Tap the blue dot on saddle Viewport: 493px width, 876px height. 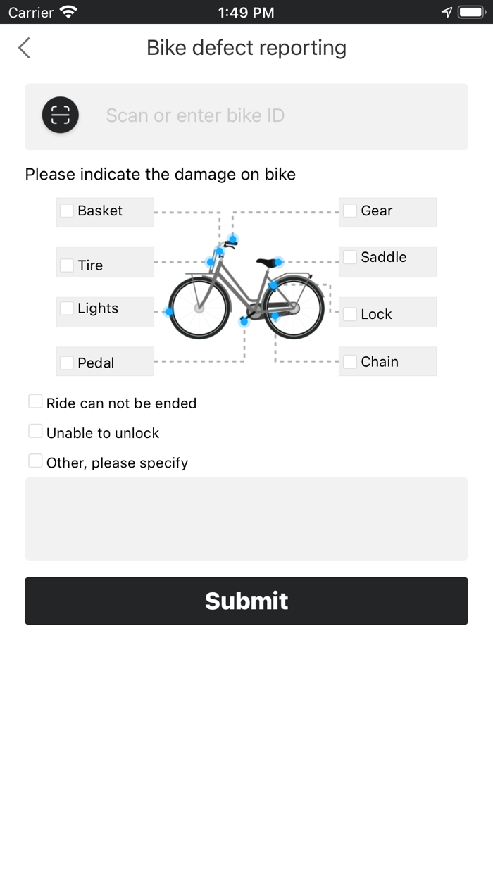point(278,262)
